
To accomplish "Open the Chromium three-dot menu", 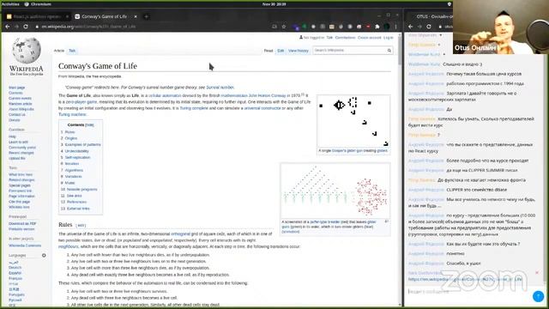I will 396,27.
